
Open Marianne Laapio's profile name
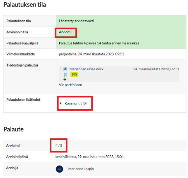[81, 169]
